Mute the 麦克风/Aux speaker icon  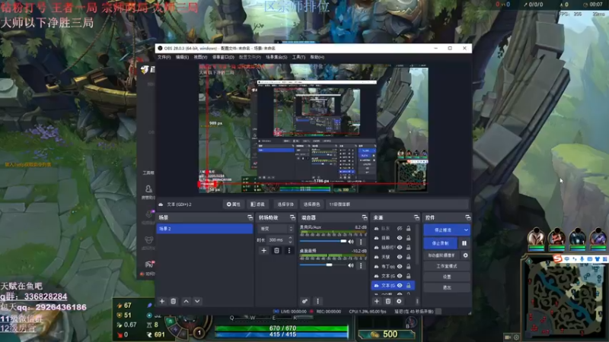tap(351, 242)
